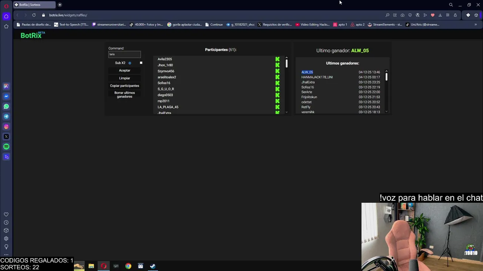Open Video Editing Hacks bookmark
Viewport: 483px width, 271px height.
click(x=313, y=24)
